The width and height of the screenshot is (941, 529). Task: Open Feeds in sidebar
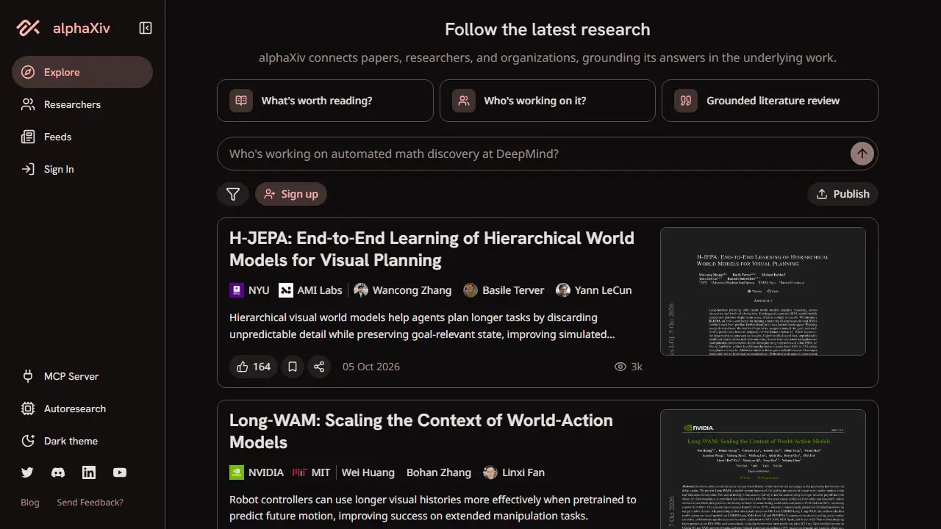pos(82,137)
